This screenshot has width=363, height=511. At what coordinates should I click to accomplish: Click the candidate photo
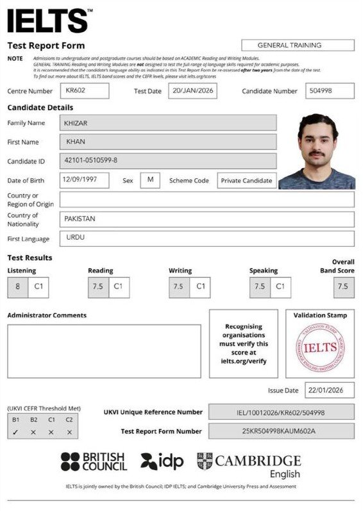[317, 151]
